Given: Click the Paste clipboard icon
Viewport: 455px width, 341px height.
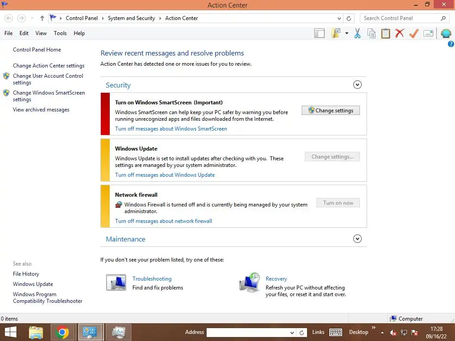Looking at the screenshot, I should [385, 33].
